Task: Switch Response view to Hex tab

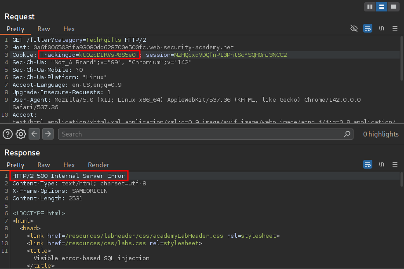Action: coord(69,165)
